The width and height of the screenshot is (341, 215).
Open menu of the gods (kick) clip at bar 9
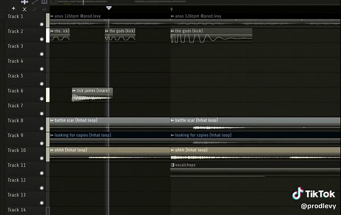tap(172, 31)
